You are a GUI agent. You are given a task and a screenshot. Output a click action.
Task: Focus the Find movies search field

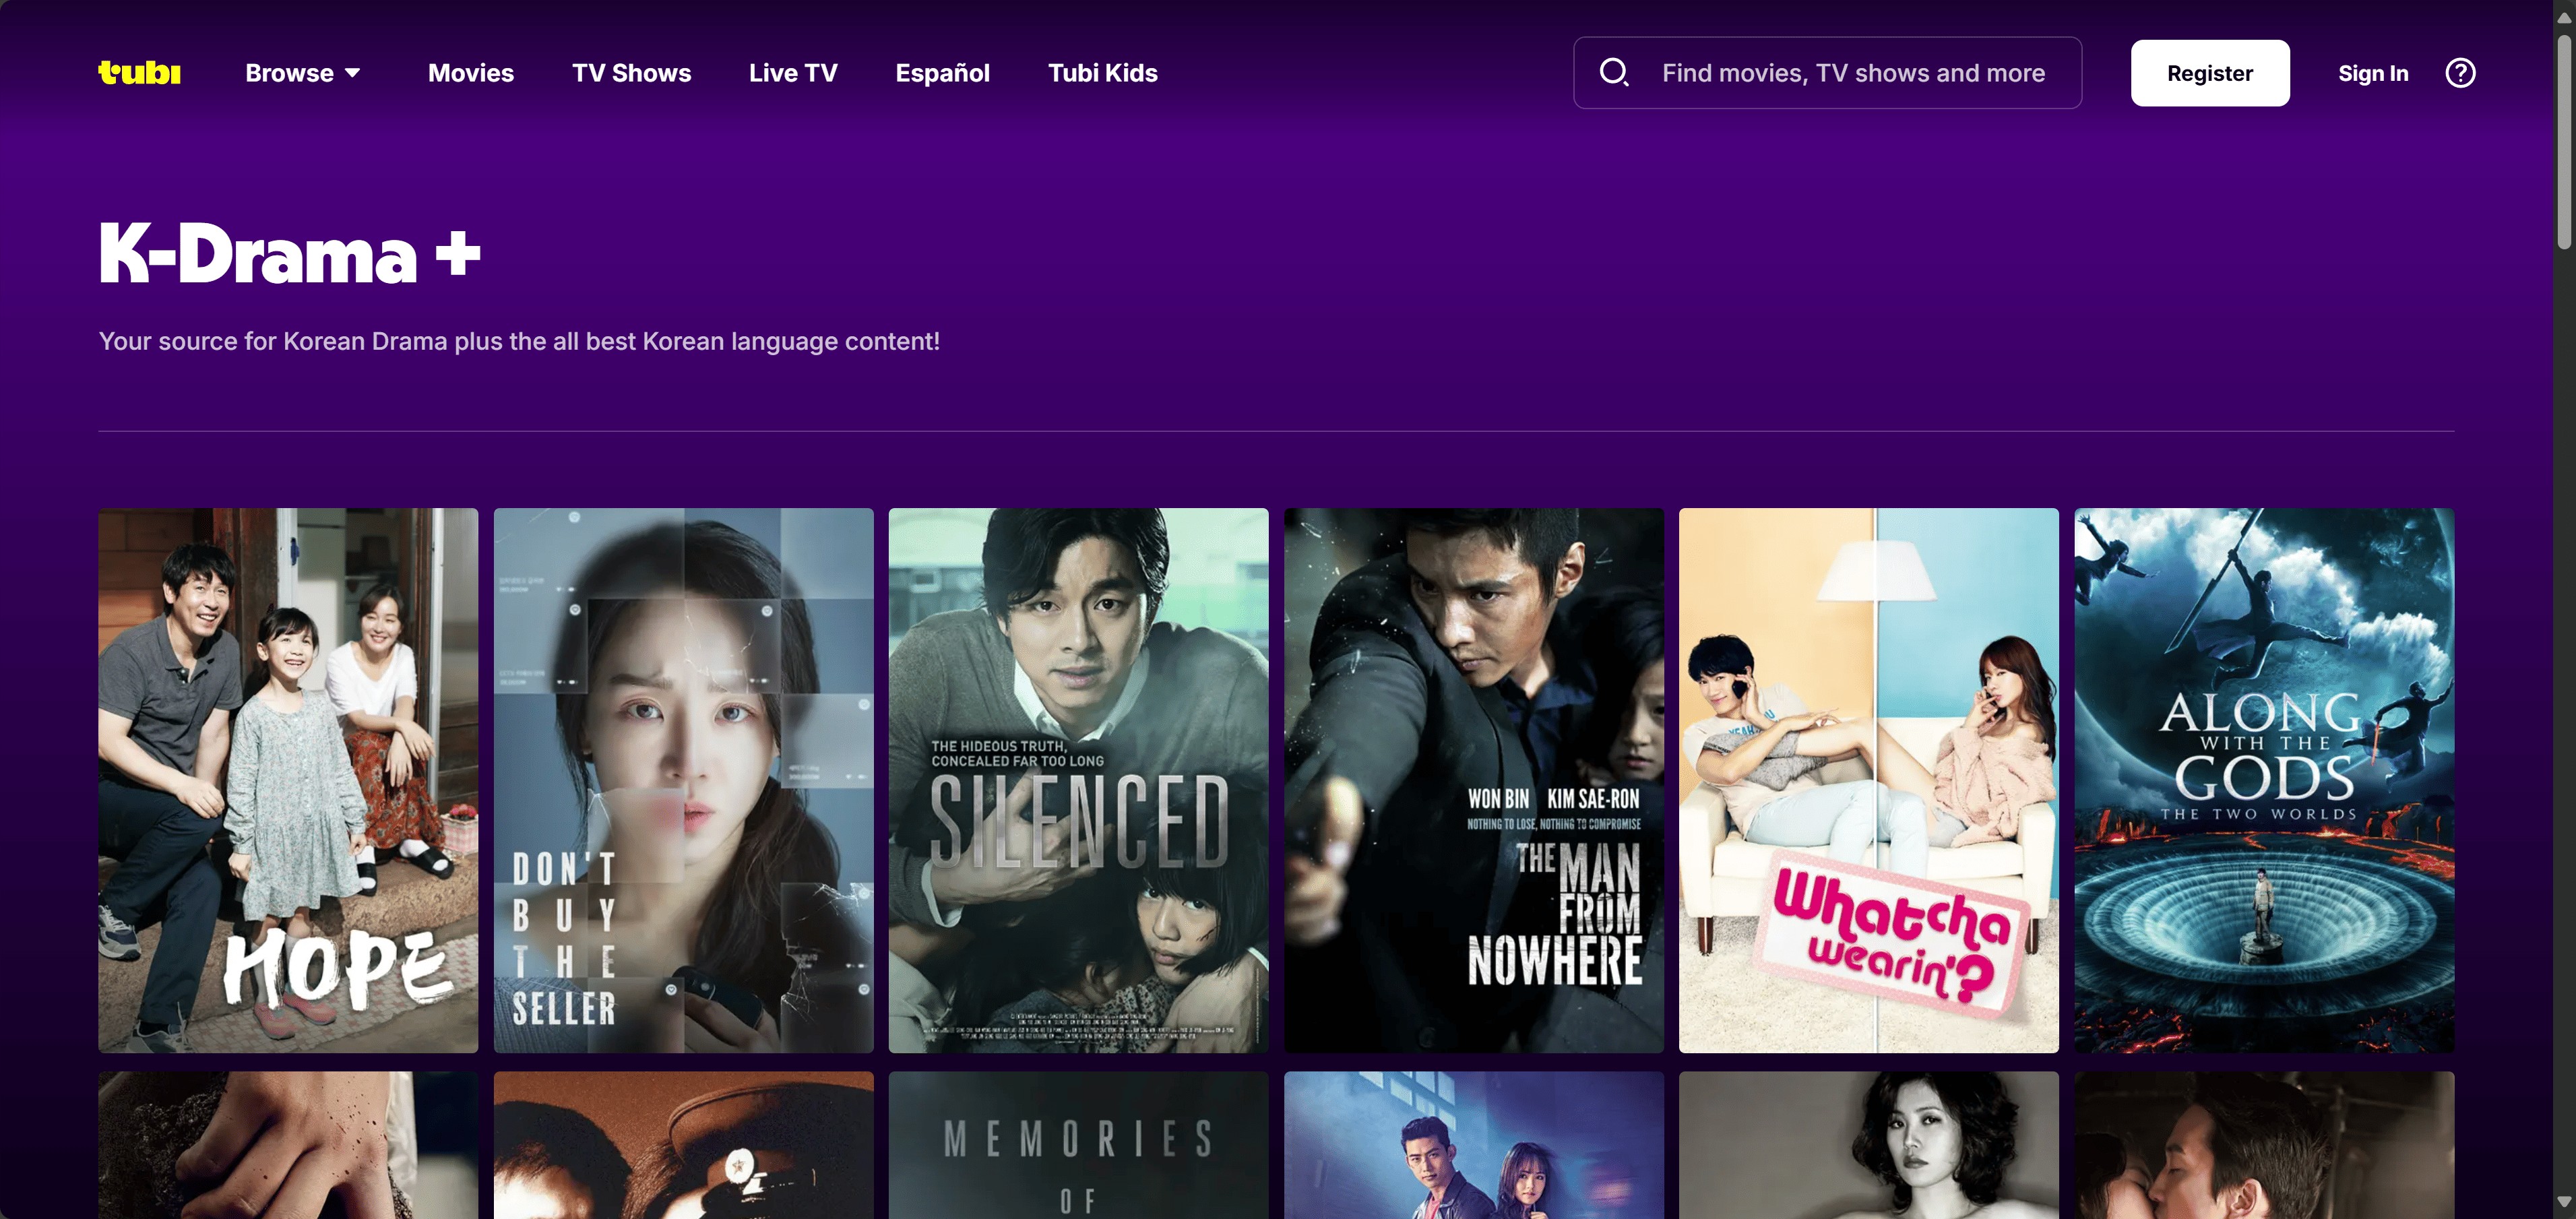click(1827, 73)
